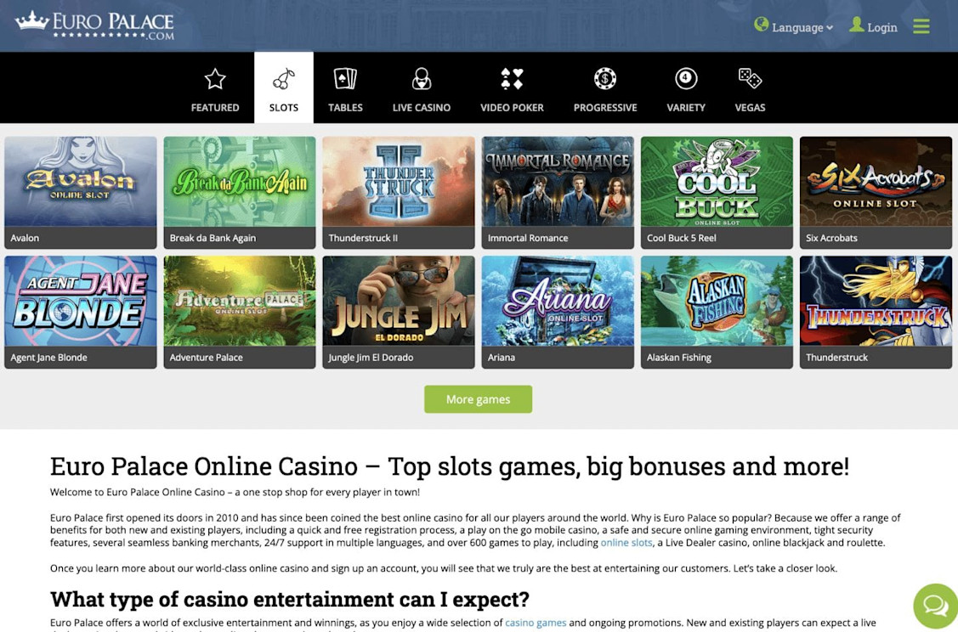This screenshot has width=958, height=632.
Task: Expand the Language dropdown
Action: pos(794,26)
